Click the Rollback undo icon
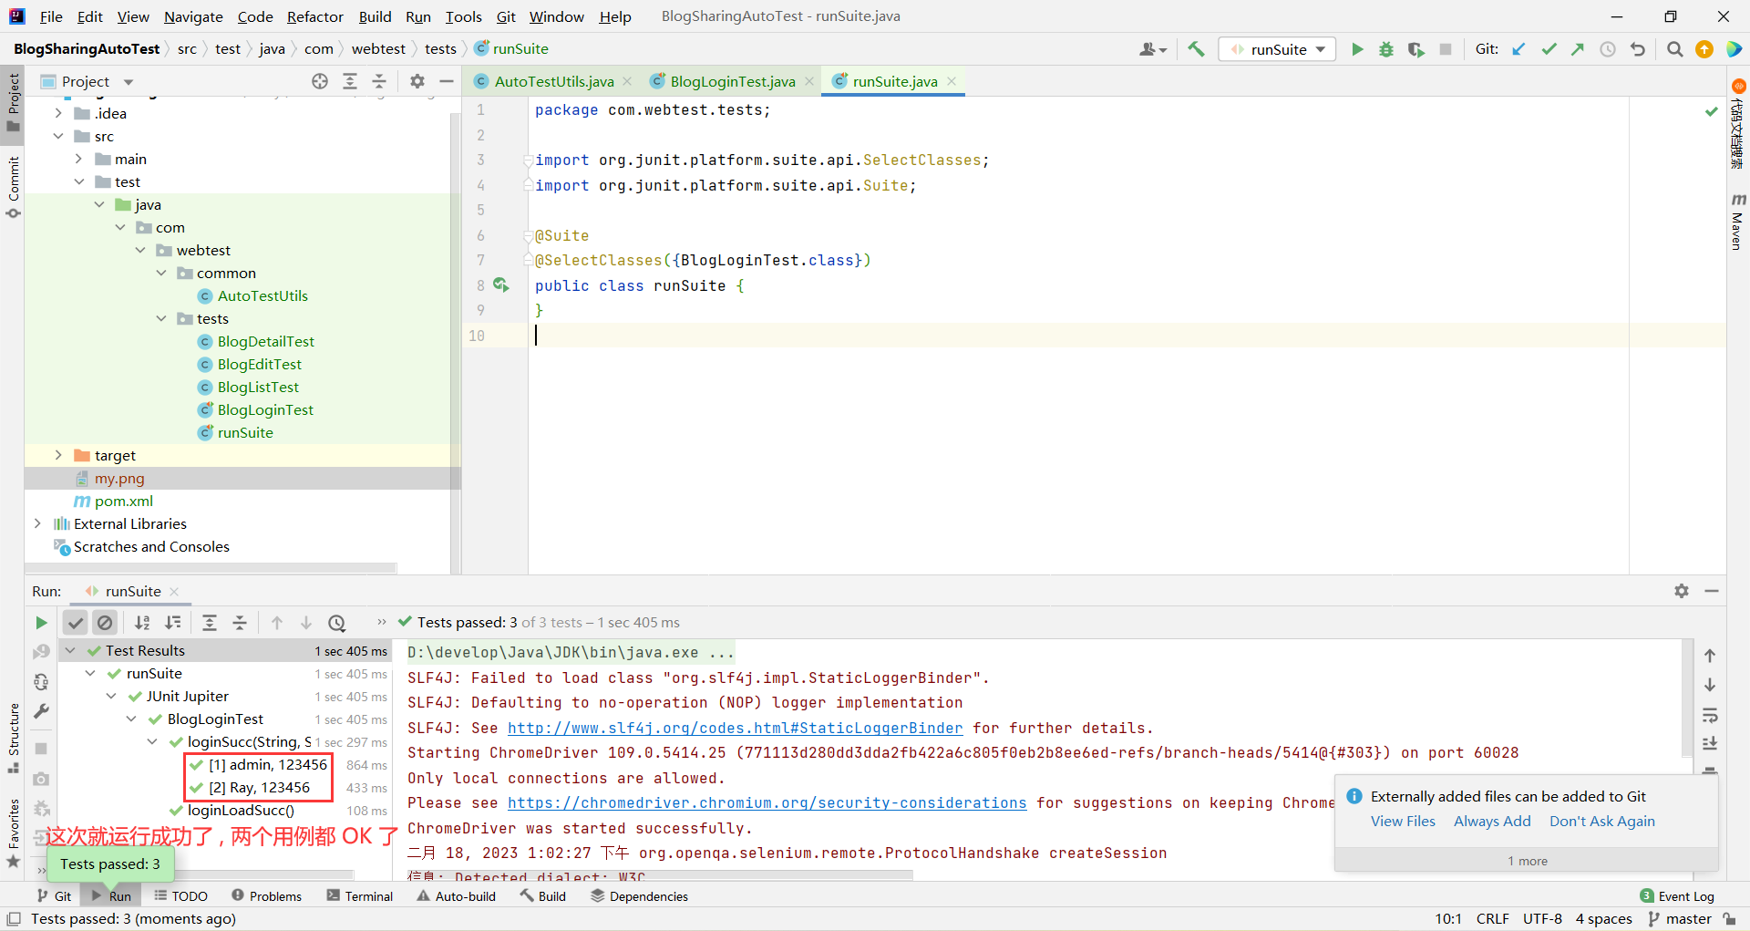This screenshot has width=1750, height=931. (x=1638, y=49)
